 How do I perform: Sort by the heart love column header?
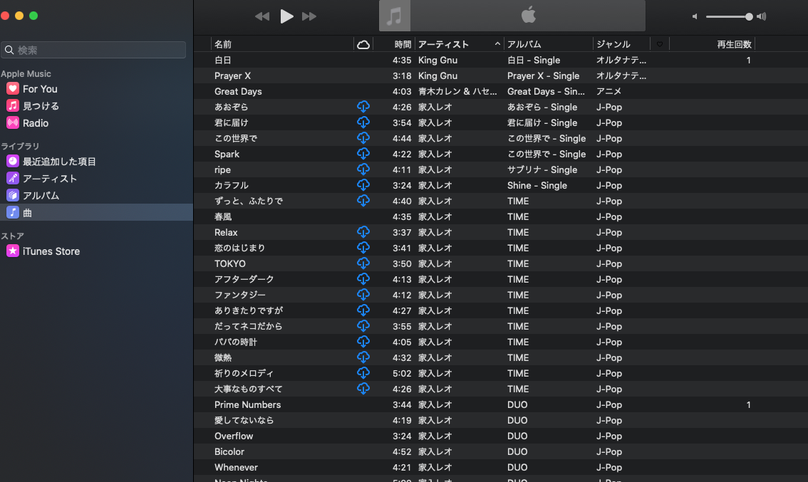[x=660, y=44]
